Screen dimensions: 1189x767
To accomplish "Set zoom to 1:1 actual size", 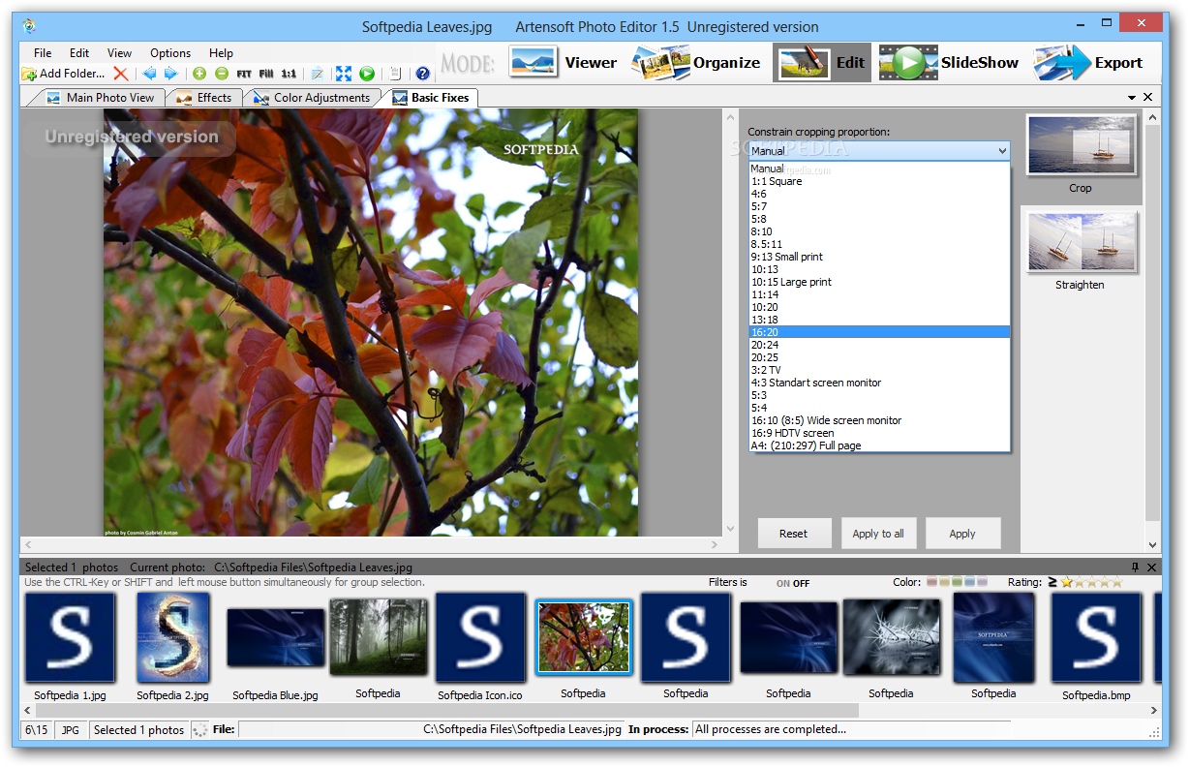I will tap(289, 74).
